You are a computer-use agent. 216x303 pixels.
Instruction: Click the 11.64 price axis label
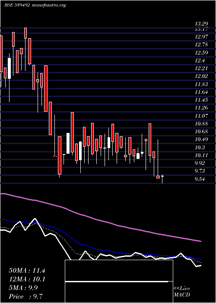point(201,92)
